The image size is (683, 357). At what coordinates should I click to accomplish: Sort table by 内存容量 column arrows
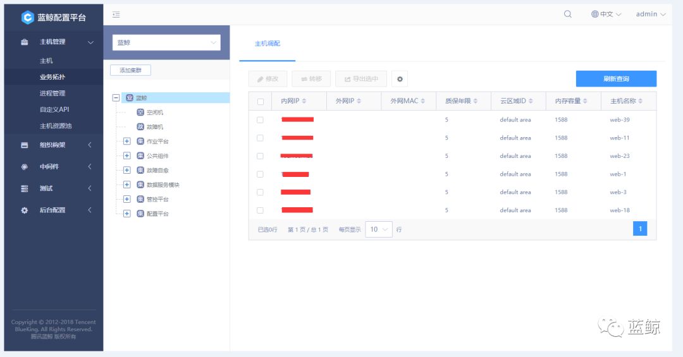tap(585, 101)
